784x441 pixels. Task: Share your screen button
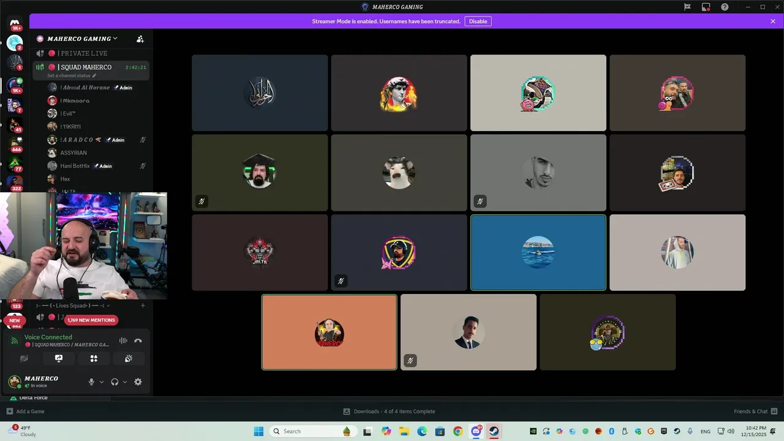point(59,358)
